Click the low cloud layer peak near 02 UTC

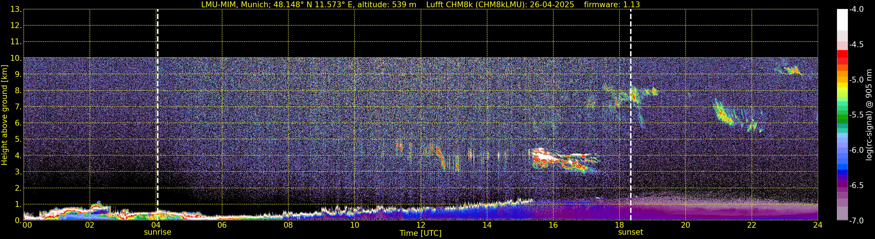pos(98,205)
